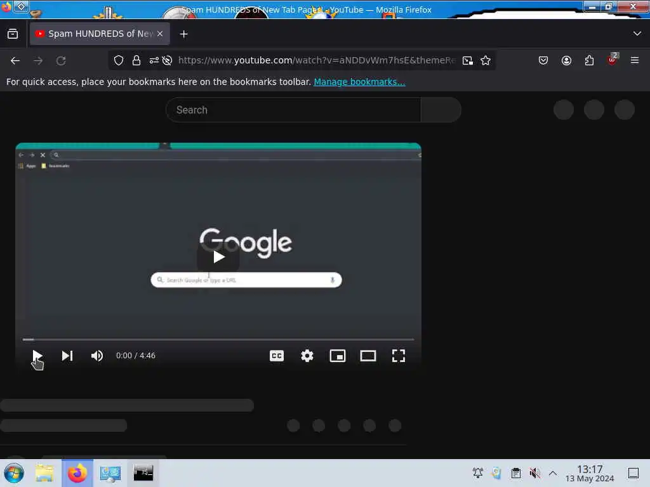Click the autoplay blocked icon in address bar

167,60
